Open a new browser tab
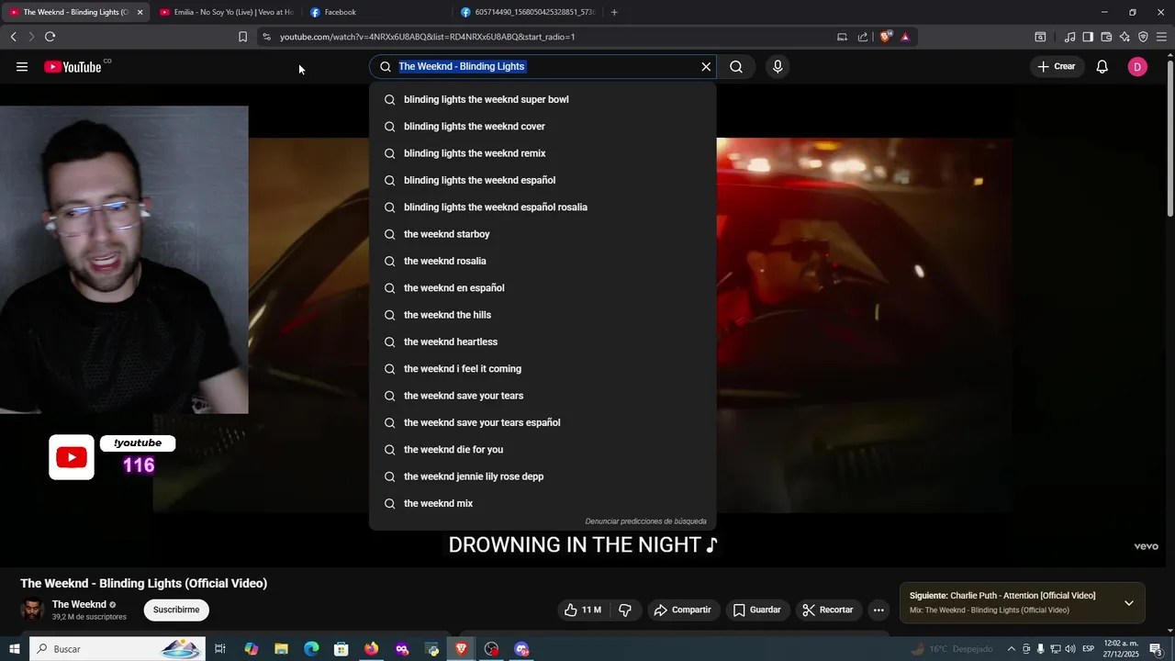 [x=614, y=12]
